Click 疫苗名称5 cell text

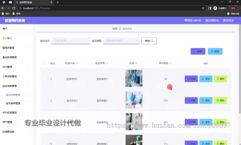click(x=72, y=79)
